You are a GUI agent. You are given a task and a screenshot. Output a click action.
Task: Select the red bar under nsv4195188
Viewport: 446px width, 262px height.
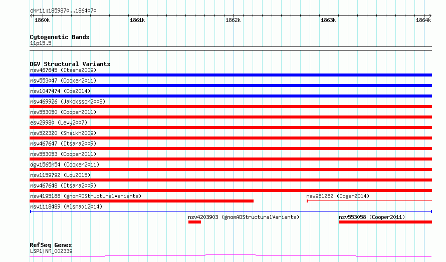(x=141, y=201)
